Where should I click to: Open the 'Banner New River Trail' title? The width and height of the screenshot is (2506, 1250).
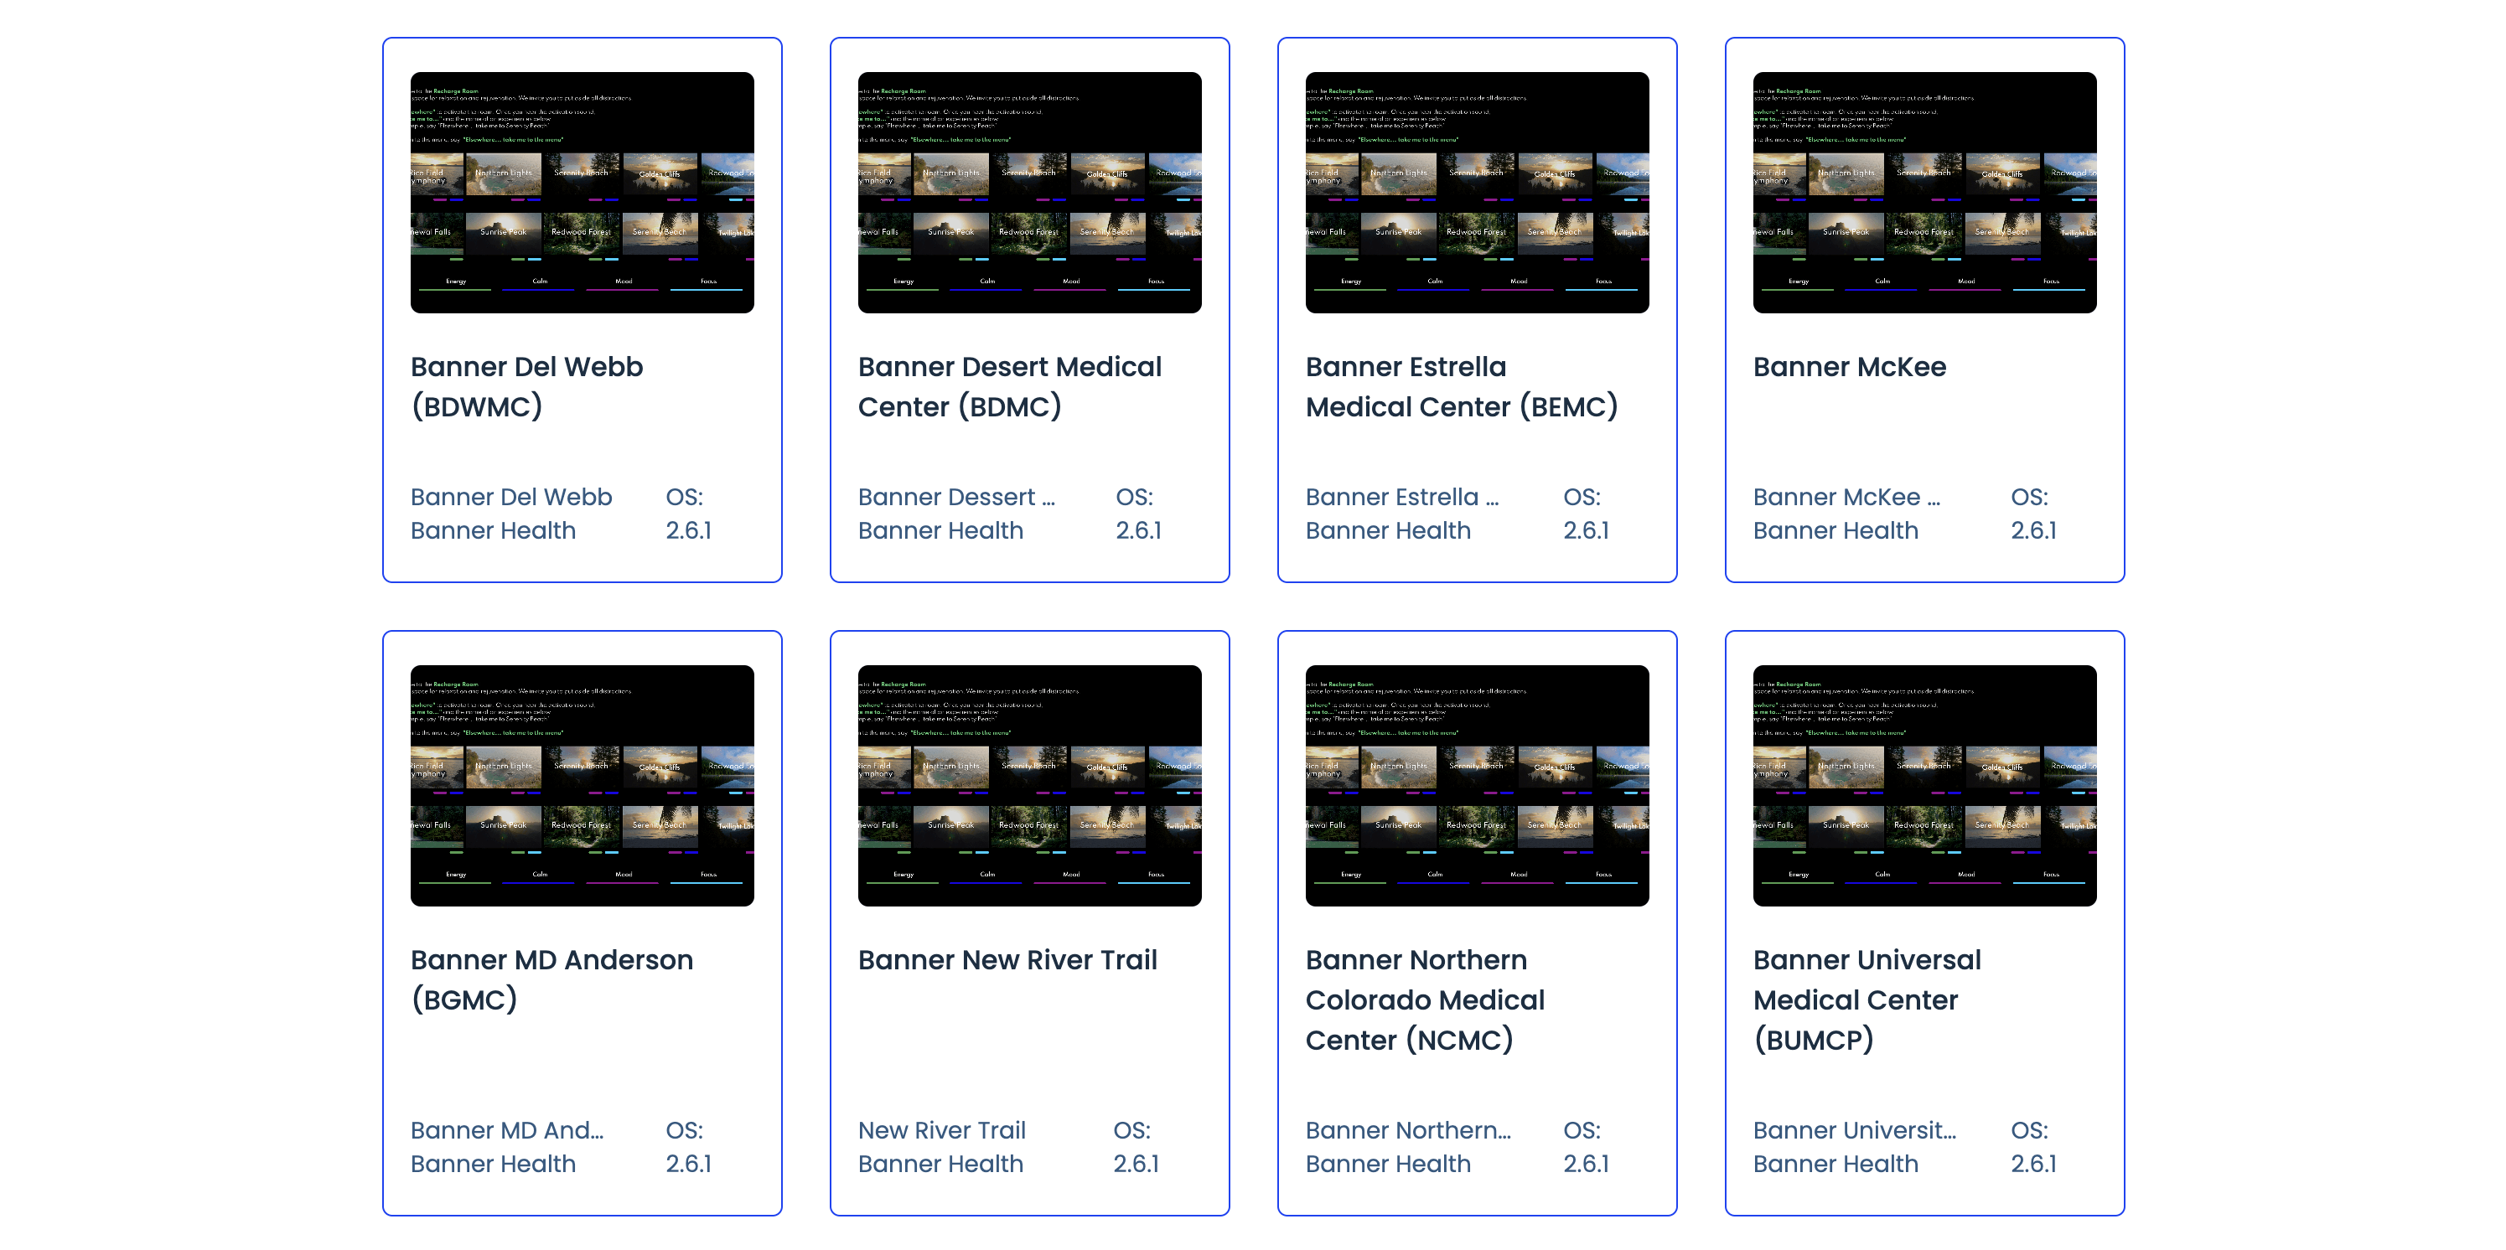[x=1007, y=960]
